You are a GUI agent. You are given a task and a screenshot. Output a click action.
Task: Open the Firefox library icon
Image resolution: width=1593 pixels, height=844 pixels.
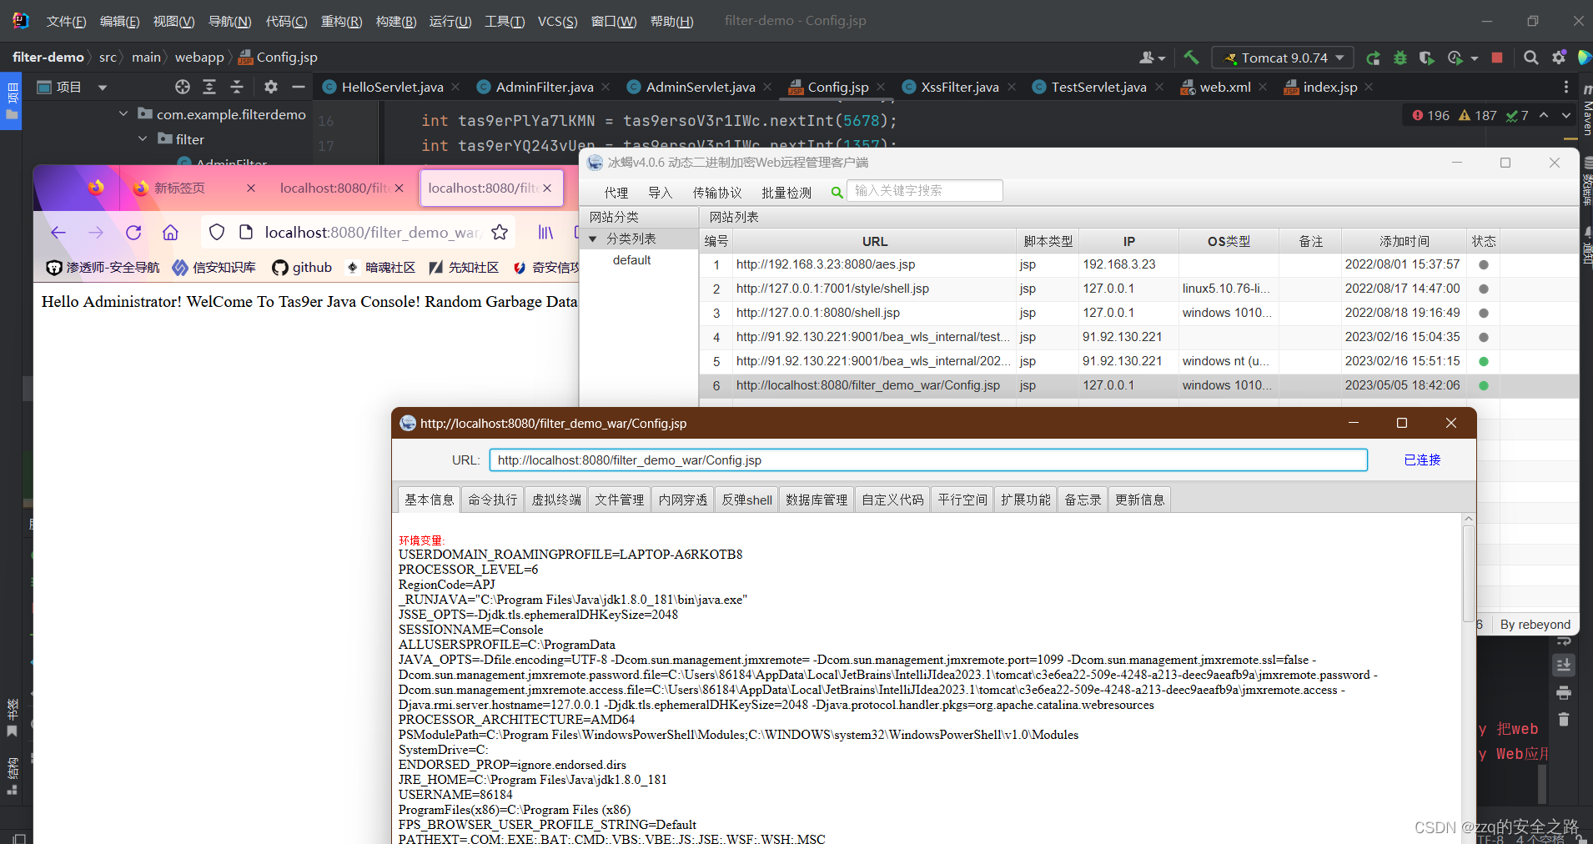(x=545, y=233)
